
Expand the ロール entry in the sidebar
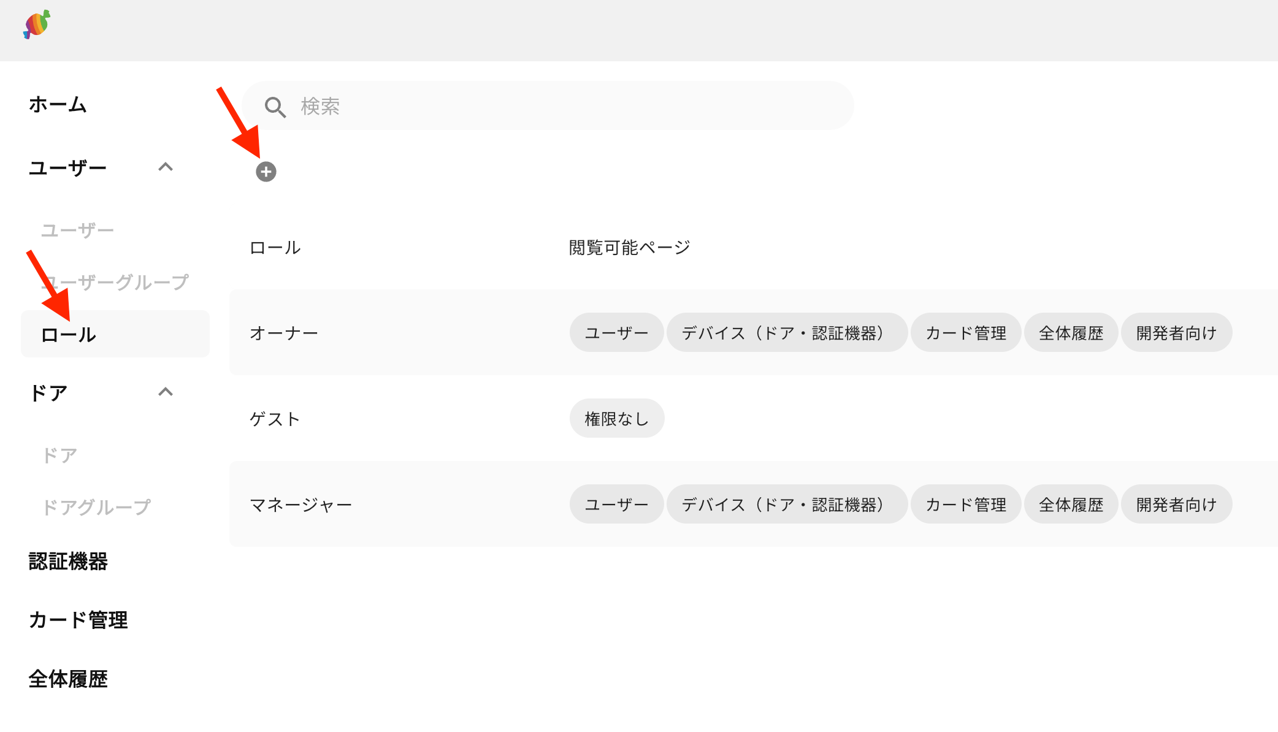(67, 334)
